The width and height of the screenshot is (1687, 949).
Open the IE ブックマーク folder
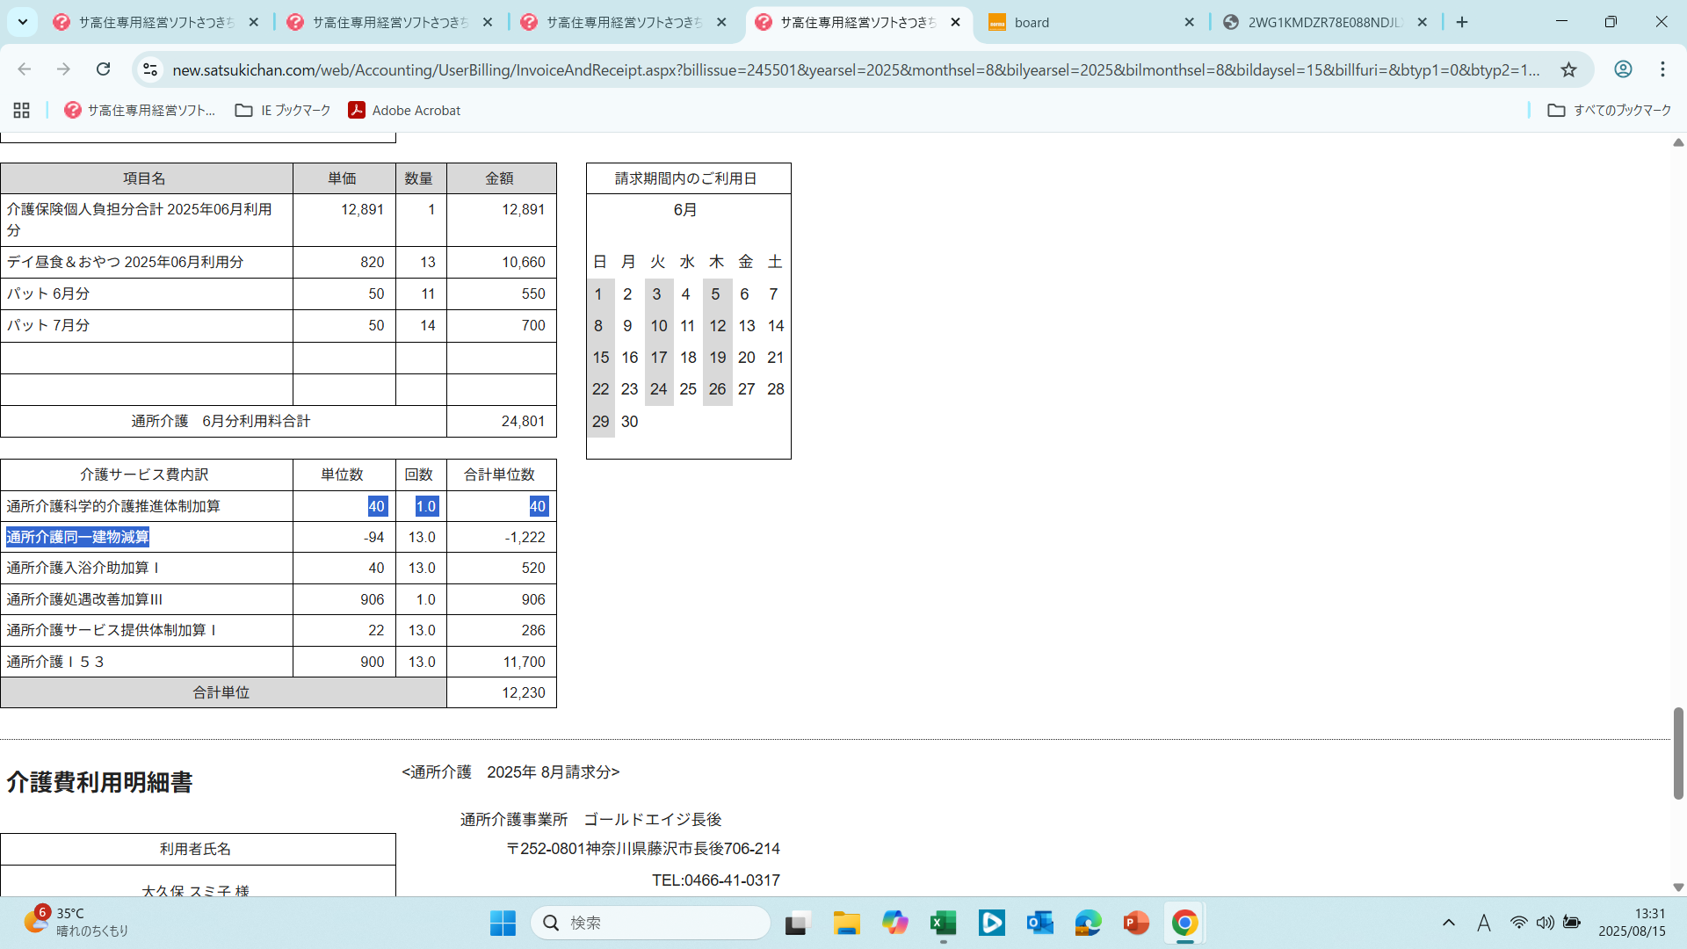click(x=283, y=110)
